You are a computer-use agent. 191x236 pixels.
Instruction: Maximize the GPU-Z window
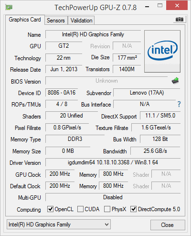click(x=160, y=6)
